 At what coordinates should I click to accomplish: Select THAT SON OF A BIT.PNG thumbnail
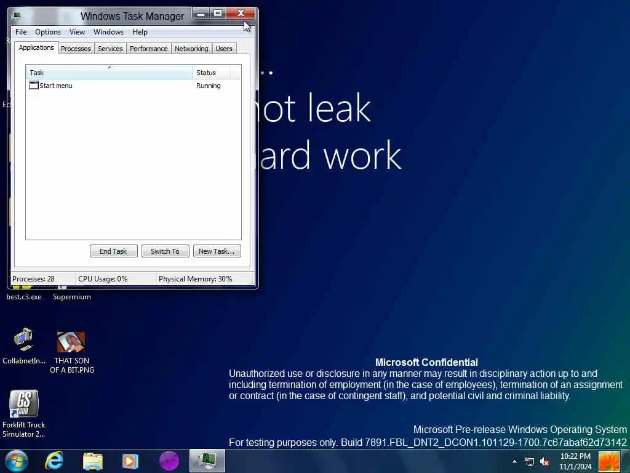(71, 342)
